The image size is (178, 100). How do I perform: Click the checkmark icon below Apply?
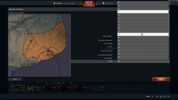point(168,83)
